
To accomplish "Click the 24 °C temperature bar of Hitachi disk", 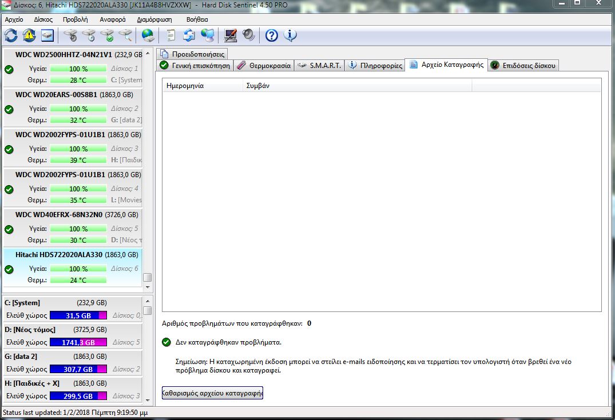I will 78,280.
